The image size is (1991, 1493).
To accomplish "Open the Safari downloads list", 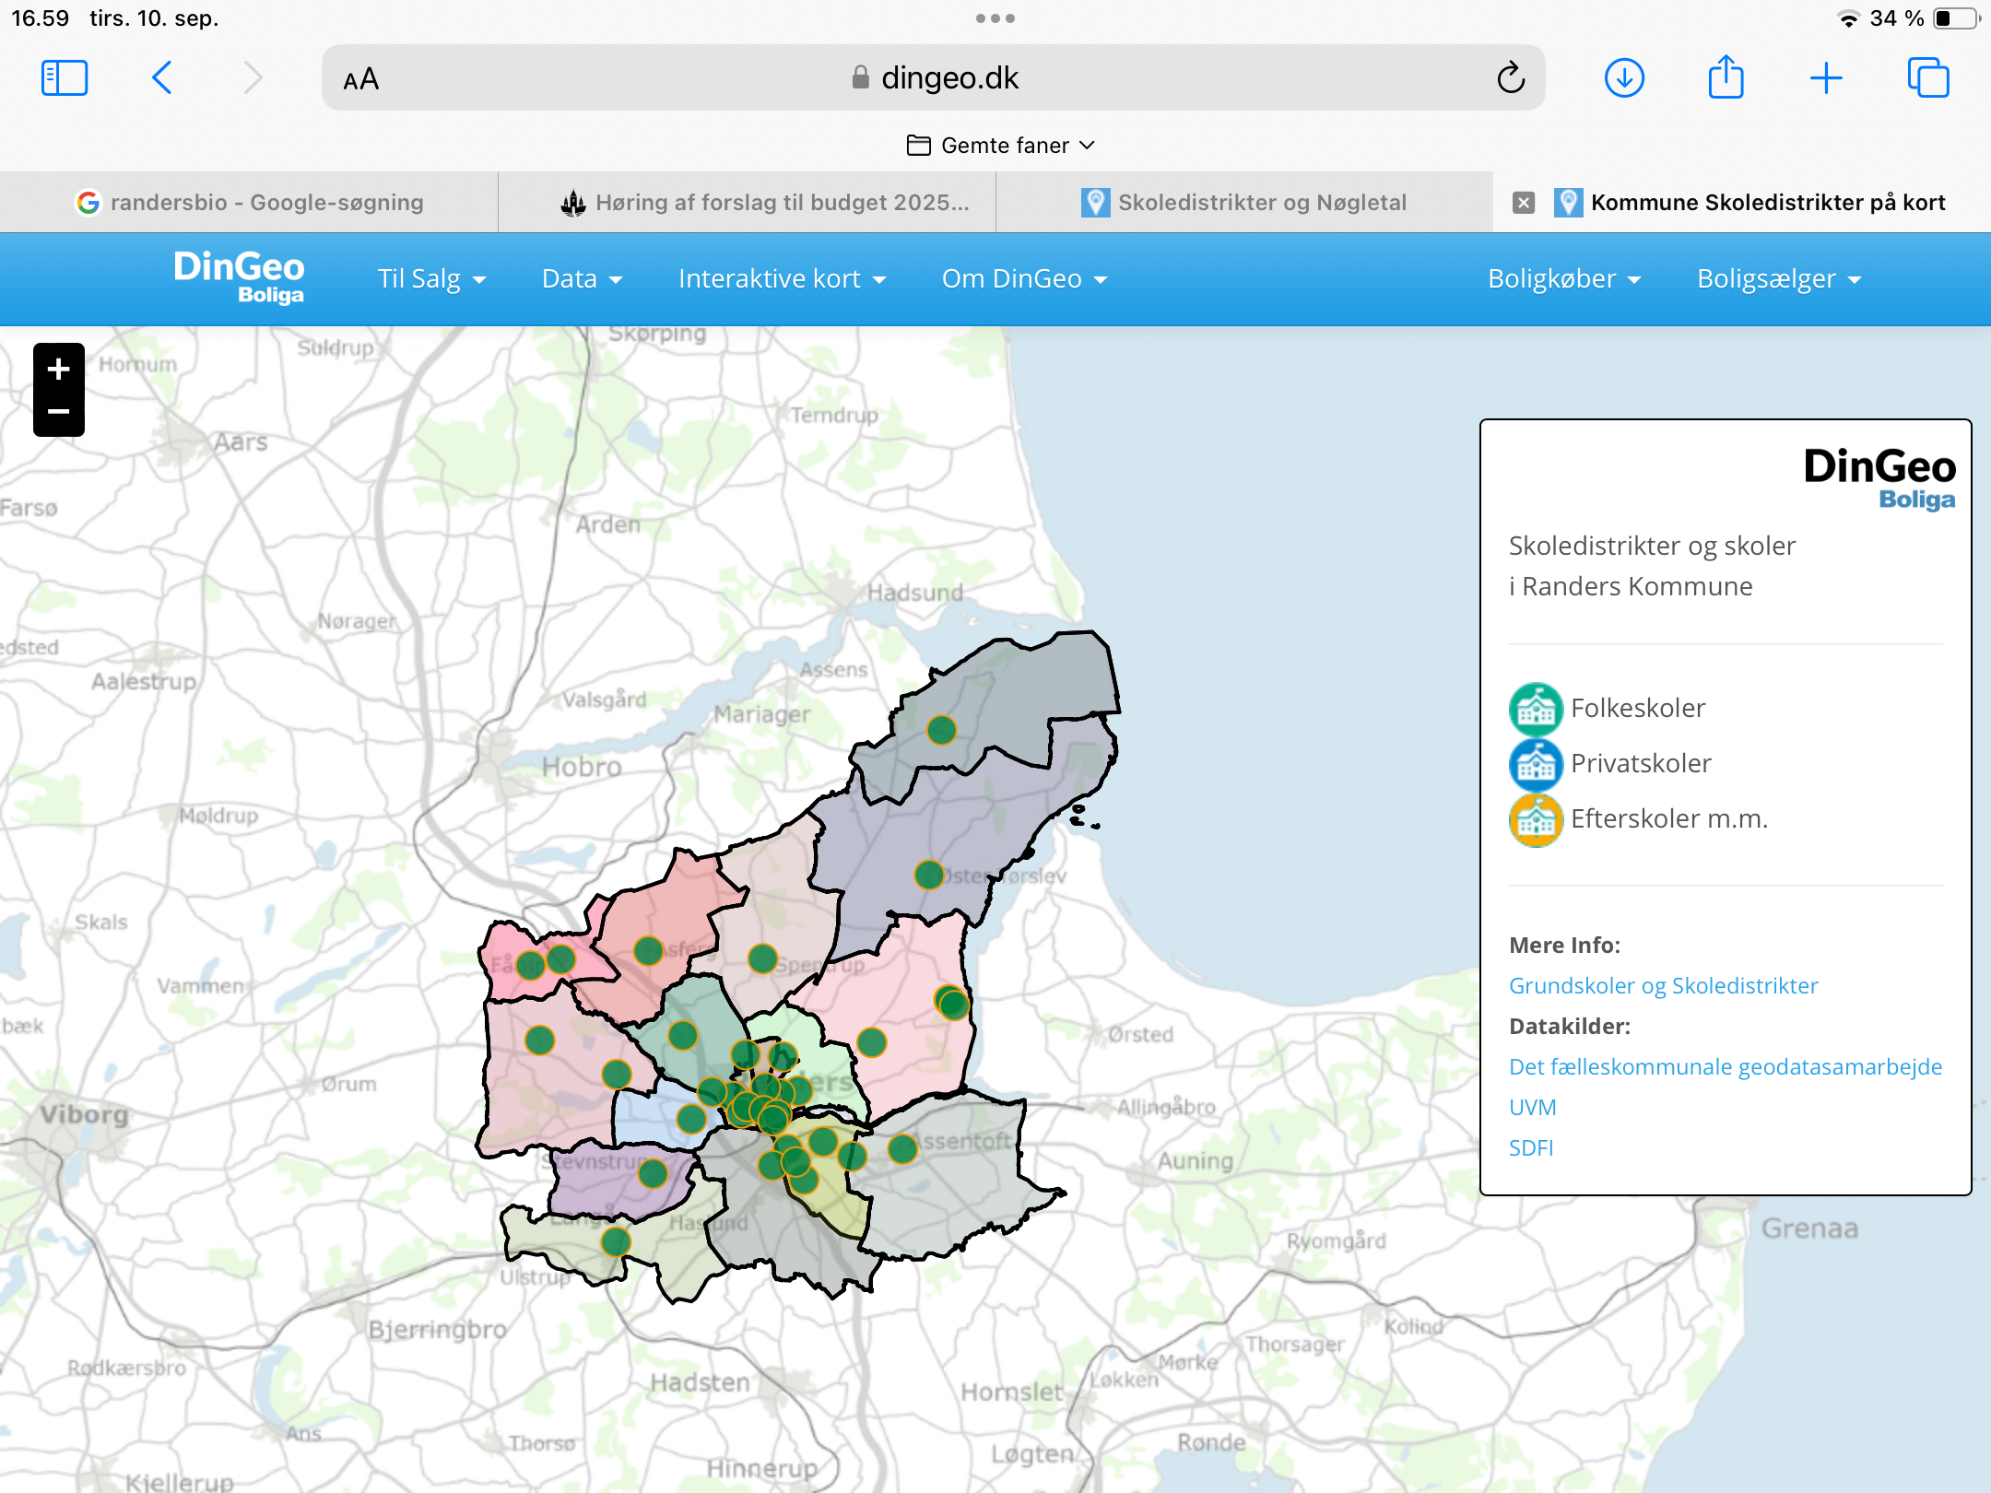I will 1624,78.
